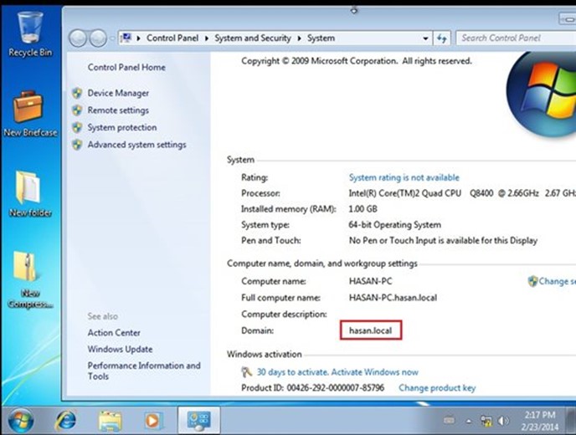Click Change settings link
Viewport: 576px width, 435px height.
(x=558, y=281)
